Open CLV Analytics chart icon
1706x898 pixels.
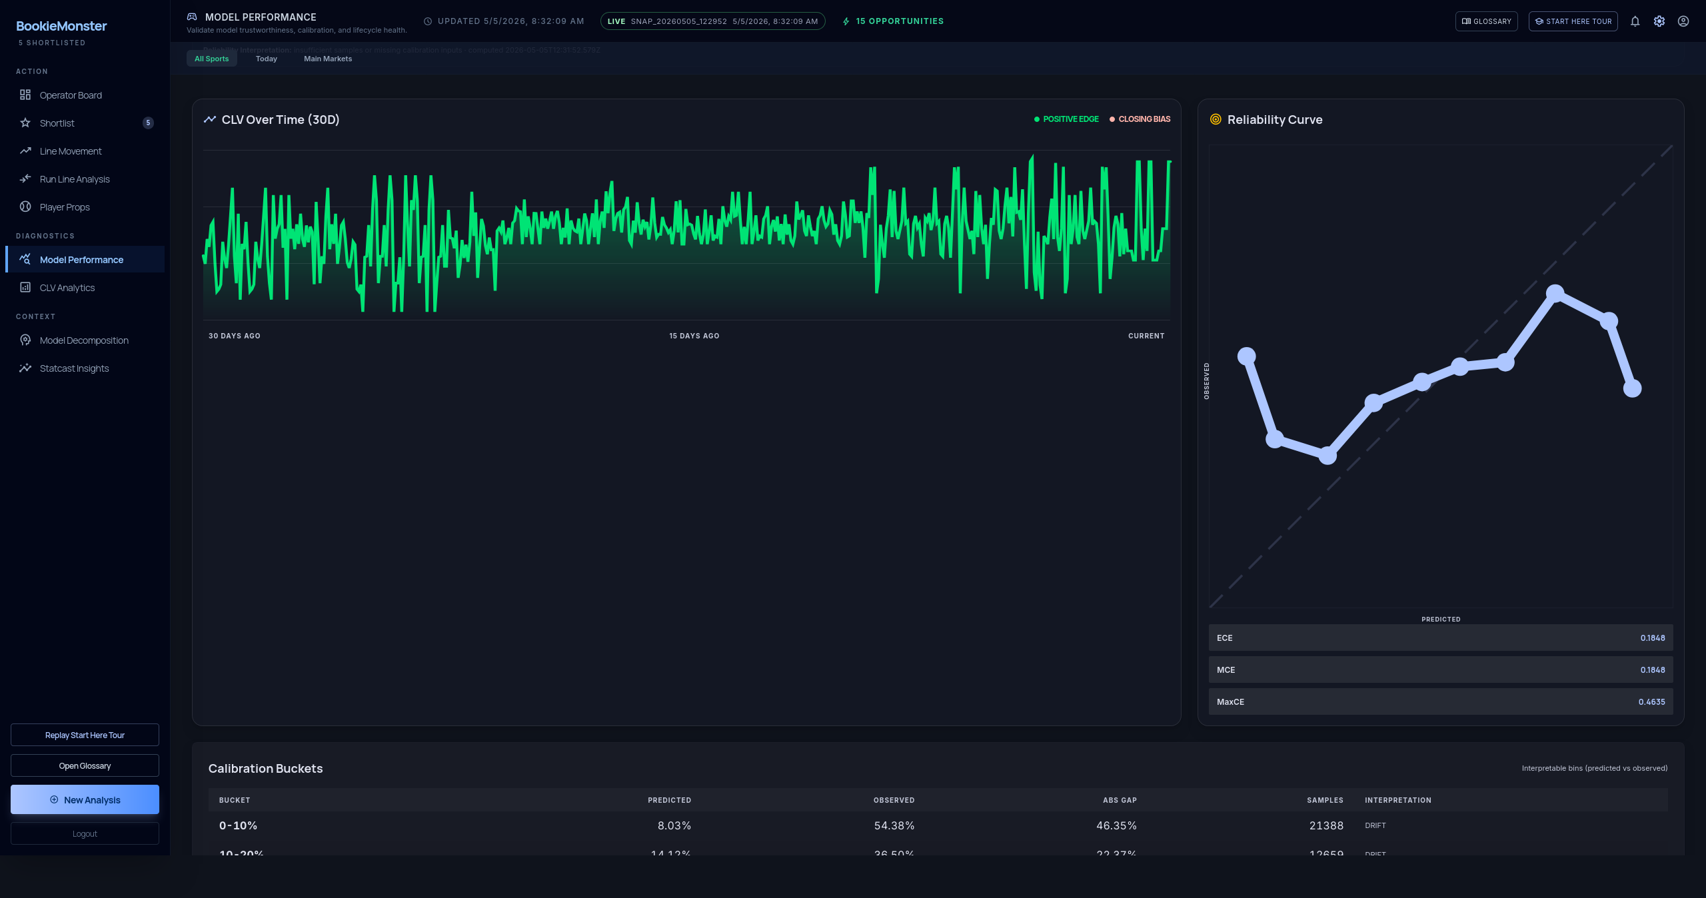pyautogui.click(x=25, y=287)
